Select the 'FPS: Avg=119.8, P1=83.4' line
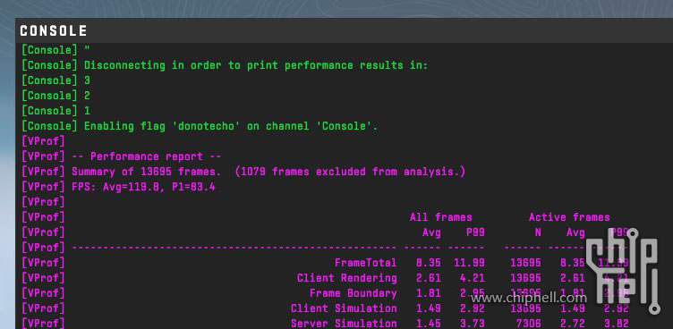The image size is (673, 329). click(118, 187)
